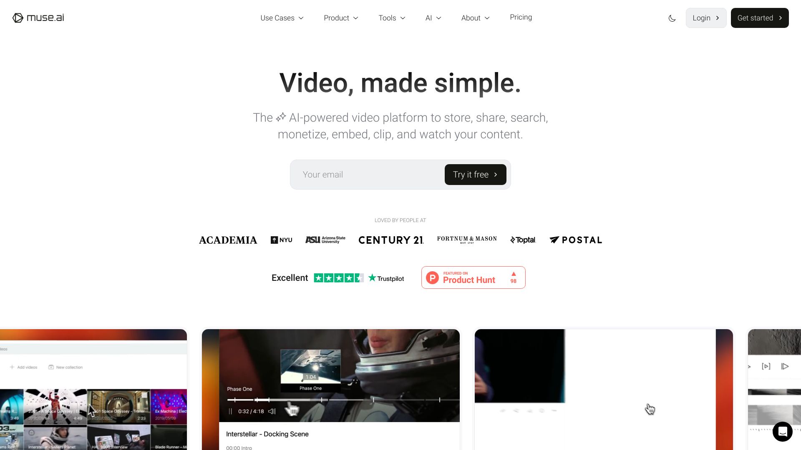Click the Try it free button
Screen dimensions: 801x450
475,175
